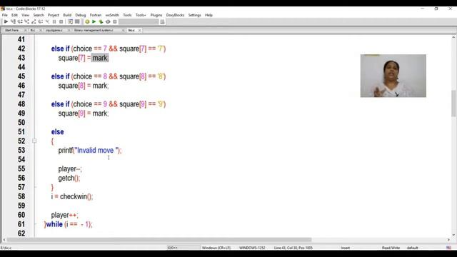Click the icon right of build target box

point(162,22)
